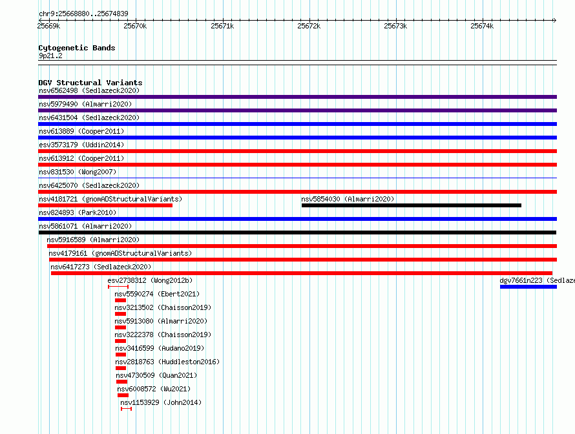Image resolution: width=575 pixels, height=434 pixels.
Task: Click the thin blue line under nsv831530
Action: (x=297, y=178)
